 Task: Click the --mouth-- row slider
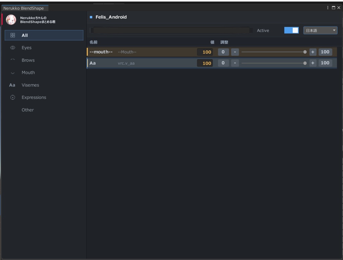pyautogui.click(x=274, y=52)
